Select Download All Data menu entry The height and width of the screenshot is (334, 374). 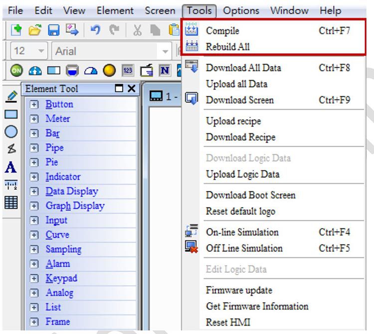(243, 68)
